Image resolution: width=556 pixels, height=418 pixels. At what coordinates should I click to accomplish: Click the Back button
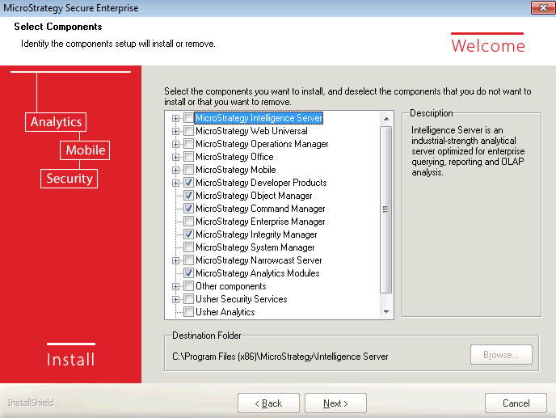point(268,403)
